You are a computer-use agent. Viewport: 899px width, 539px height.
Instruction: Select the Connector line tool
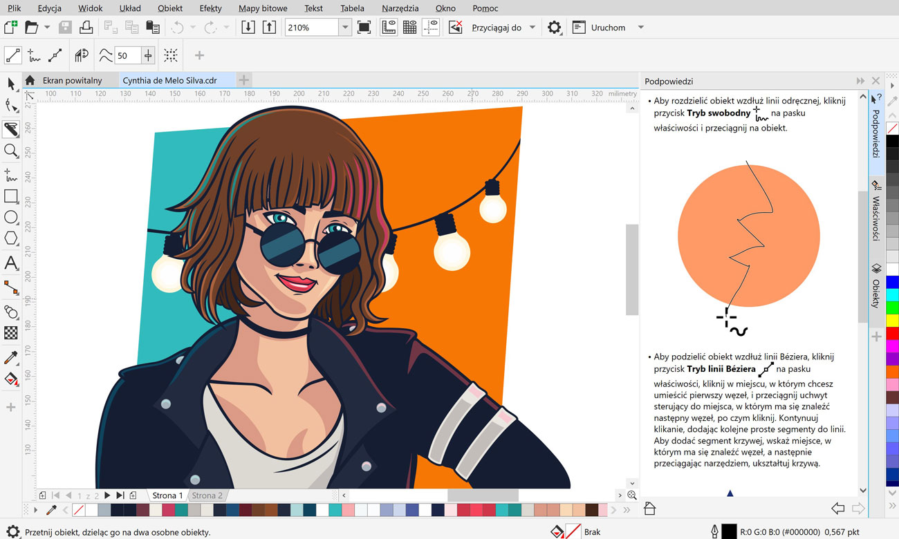(11, 287)
